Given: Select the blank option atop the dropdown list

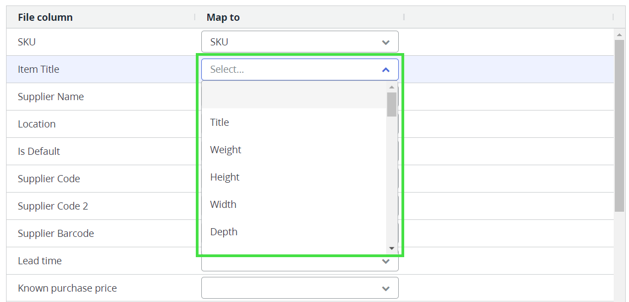Looking at the screenshot, I should click(294, 96).
